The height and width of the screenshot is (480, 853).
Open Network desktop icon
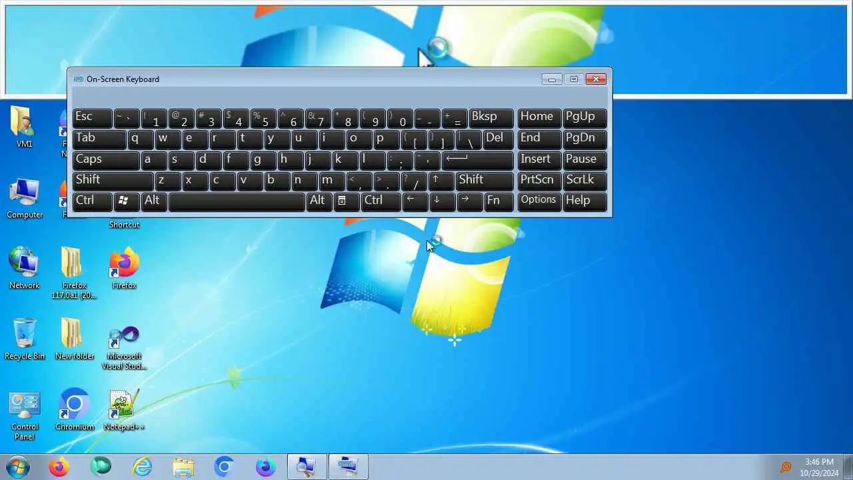(25, 269)
